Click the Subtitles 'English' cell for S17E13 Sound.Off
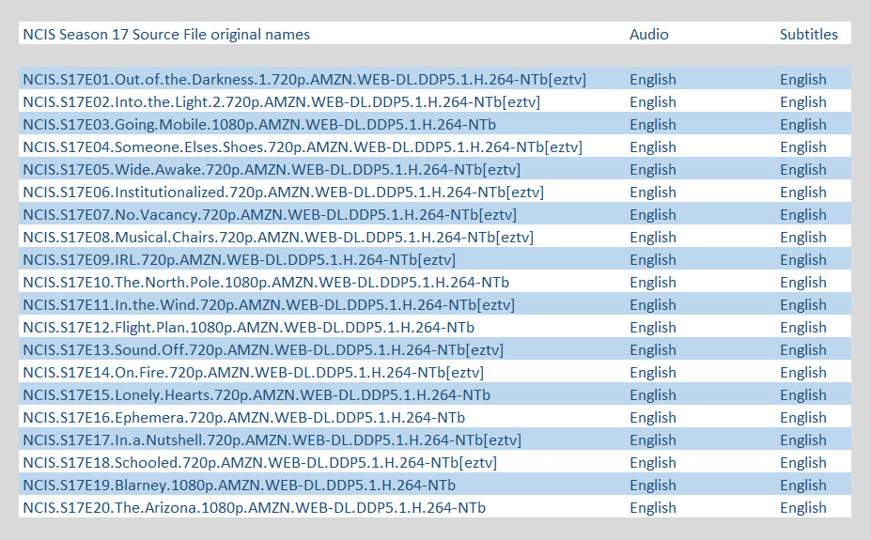 (803, 350)
